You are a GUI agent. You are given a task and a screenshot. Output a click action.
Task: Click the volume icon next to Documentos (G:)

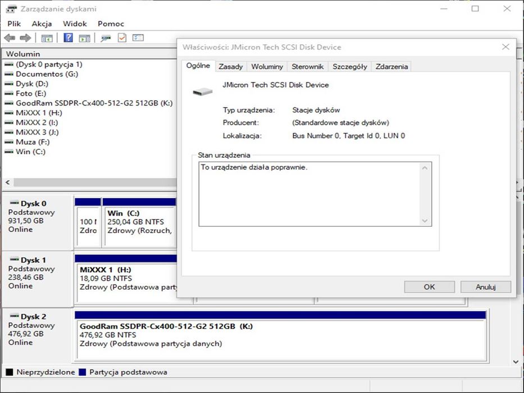[x=9, y=74]
